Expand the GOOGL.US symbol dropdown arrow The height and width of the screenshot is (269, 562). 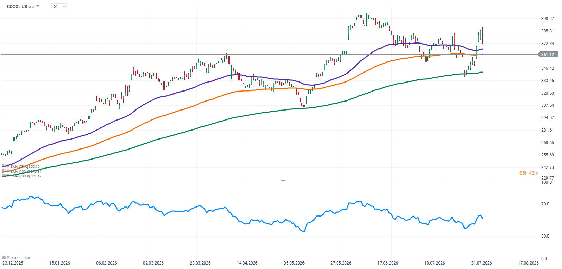coord(38,6)
